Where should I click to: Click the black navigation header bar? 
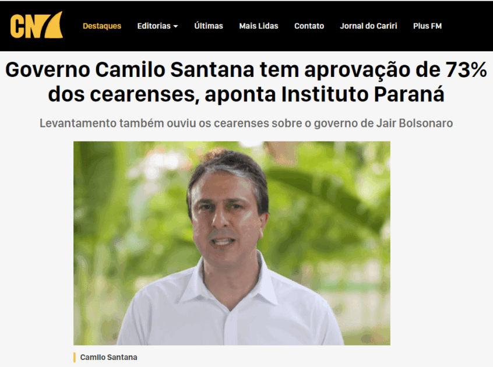pyautogui.click(x=246, y=26)
